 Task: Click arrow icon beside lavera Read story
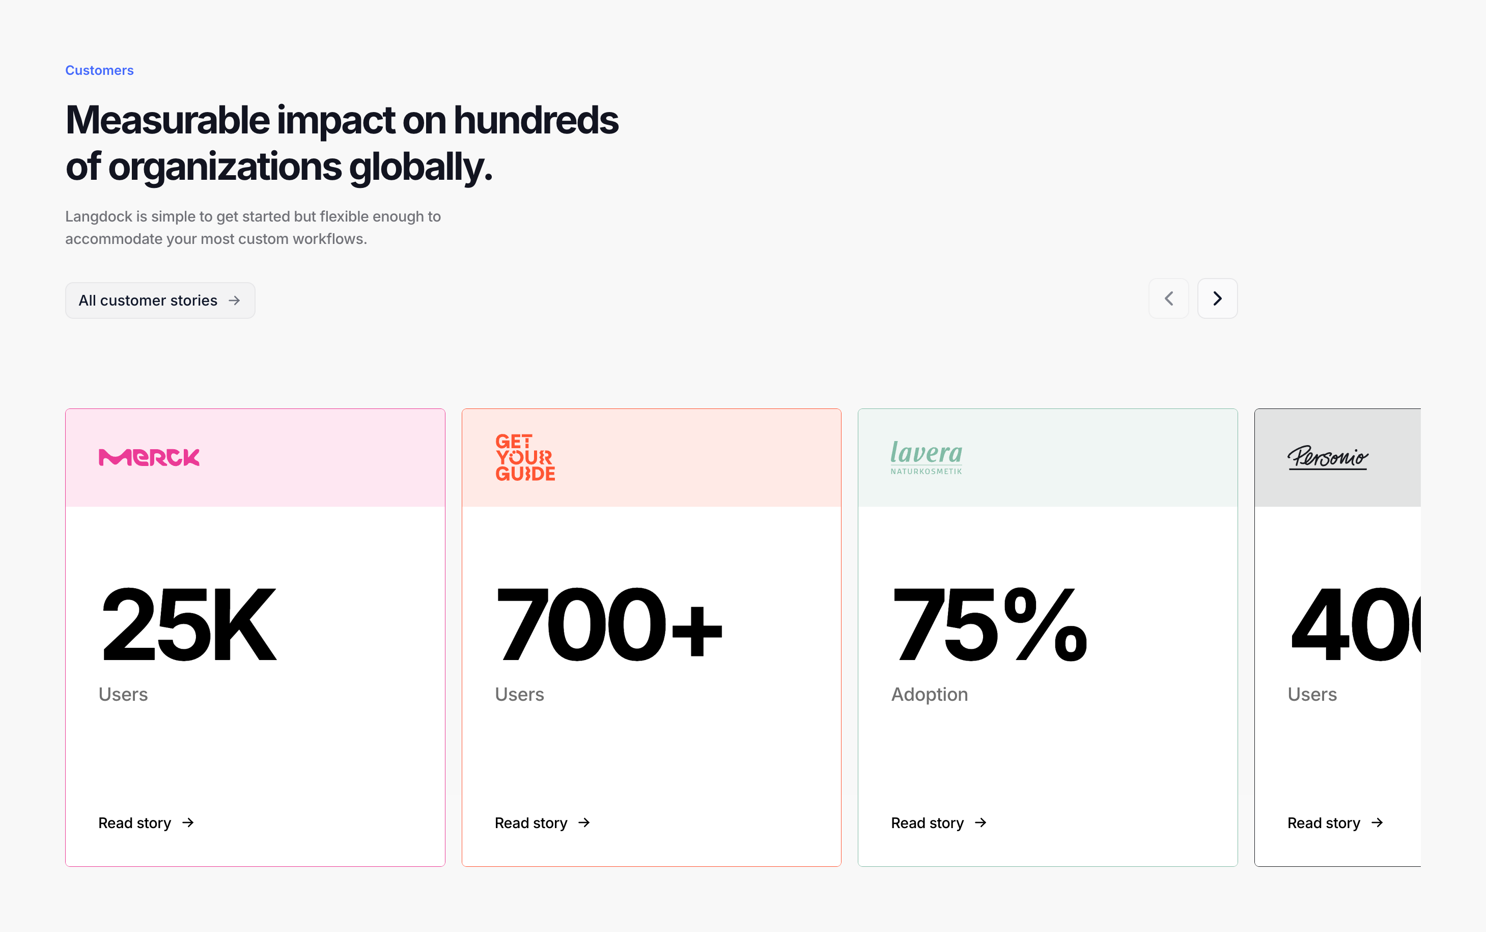[981, 823]
